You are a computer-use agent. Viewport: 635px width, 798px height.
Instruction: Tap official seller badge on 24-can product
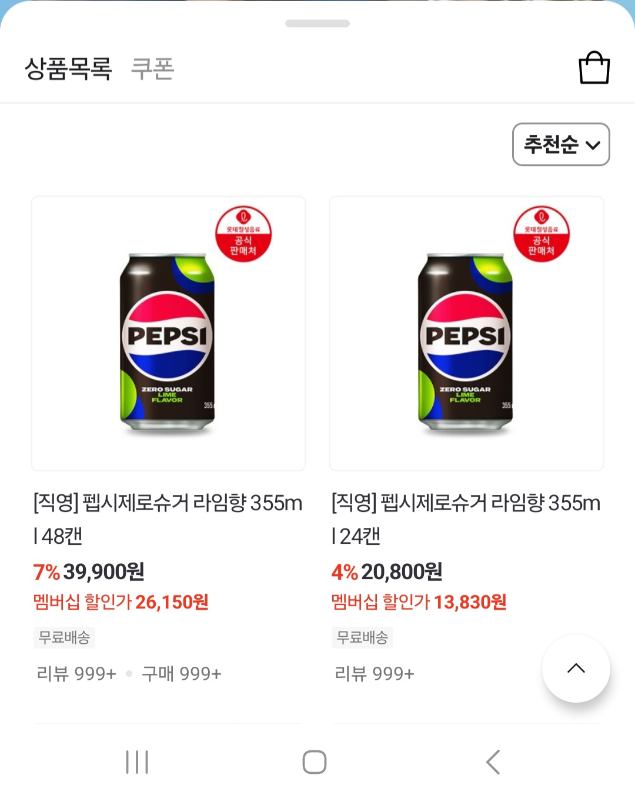tap(542, 234)
